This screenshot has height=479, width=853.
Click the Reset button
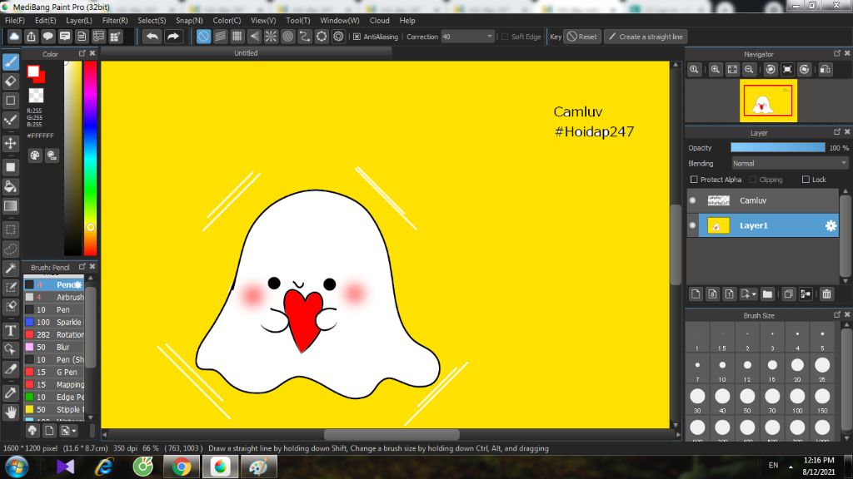click(582, 37)
